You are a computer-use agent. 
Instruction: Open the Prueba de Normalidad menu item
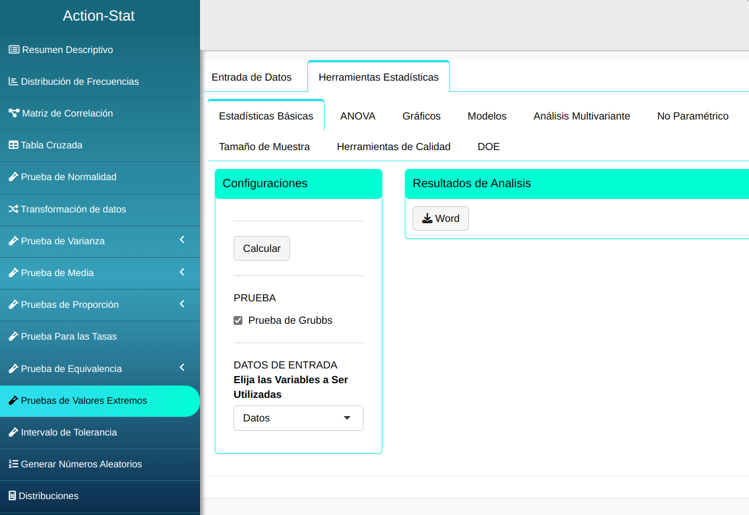point(68,177)
